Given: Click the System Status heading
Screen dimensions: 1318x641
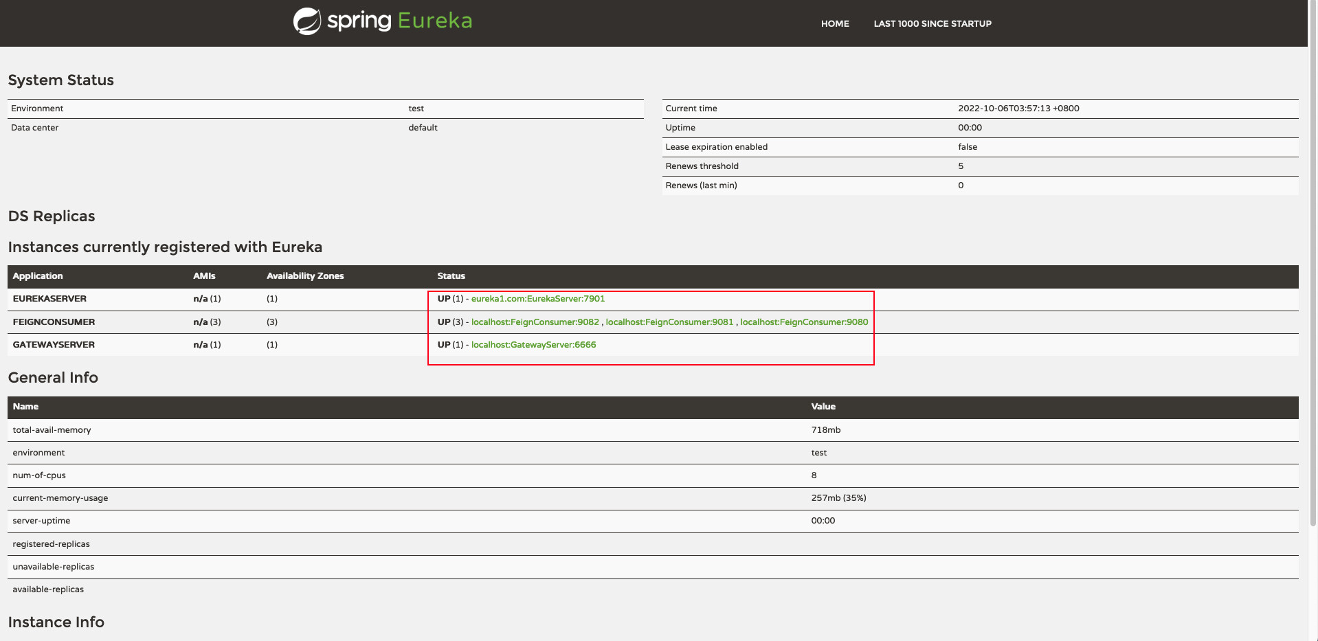Looking at the screenshot, I should [61, 80].
